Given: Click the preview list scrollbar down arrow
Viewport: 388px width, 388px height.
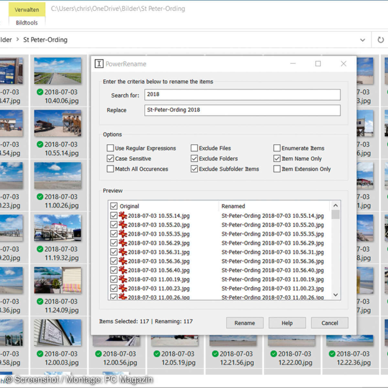Looking at the screenshot, I should pos(336,295).
